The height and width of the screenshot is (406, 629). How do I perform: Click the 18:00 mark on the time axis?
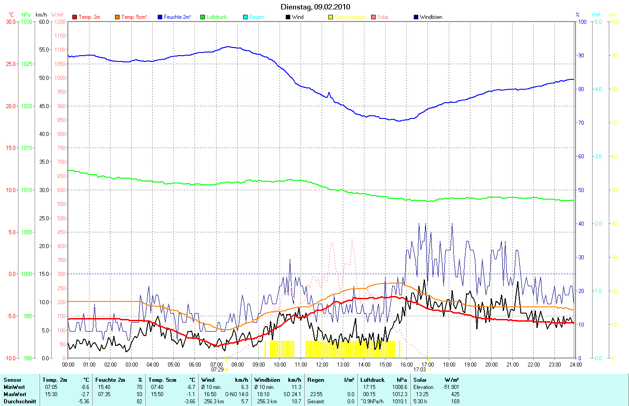pos(449,364)
